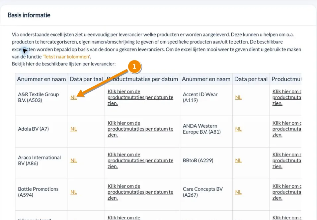
Task: Open NL data for Adola BV
Action: point(74,129)
